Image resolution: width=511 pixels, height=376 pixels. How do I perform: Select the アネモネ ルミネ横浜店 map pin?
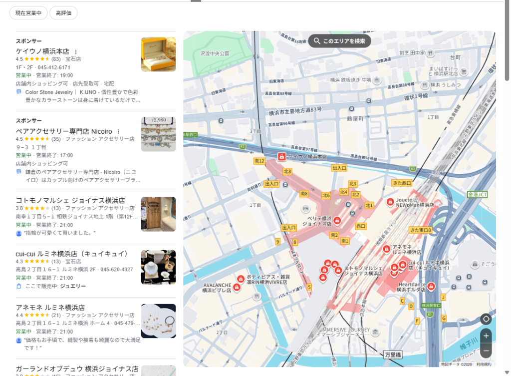387,249
